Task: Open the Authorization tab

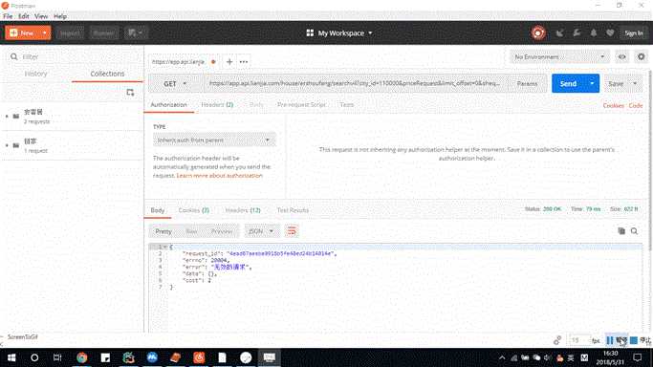Action: pos(168,105)
